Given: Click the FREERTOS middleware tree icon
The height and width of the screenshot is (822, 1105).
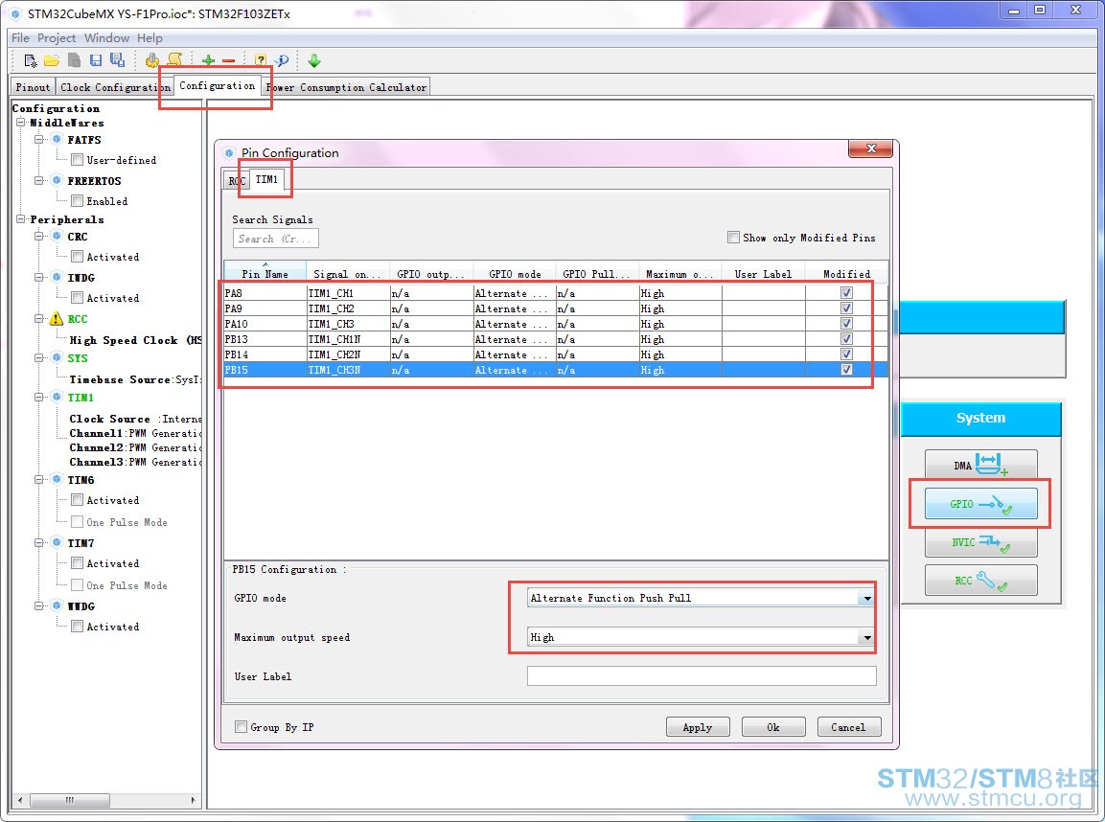Looking at the screenshot, I should point(58,180).
